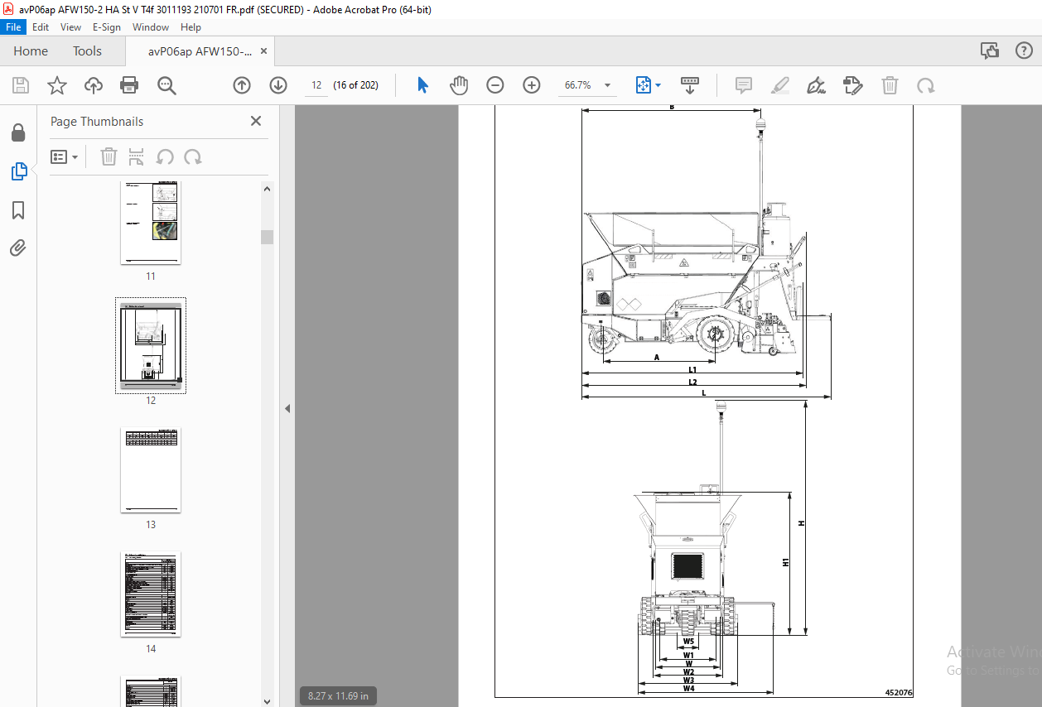
Task: Open the stamp tool
Action: click(x=853, y=85)
